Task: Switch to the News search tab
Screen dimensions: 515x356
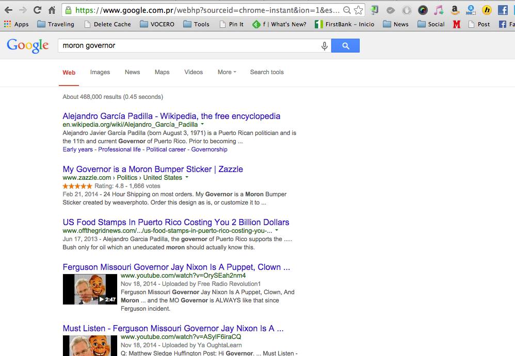Action: pyautogui.click(x=132, y=72)
